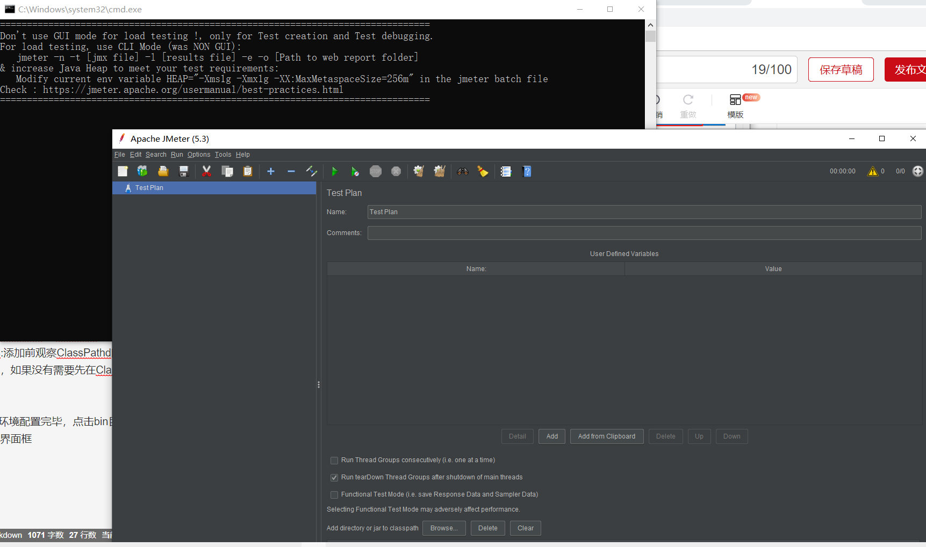
Task: Uncheck Run tearDown Thread Groups checkbox
Action: click(334, 478)
